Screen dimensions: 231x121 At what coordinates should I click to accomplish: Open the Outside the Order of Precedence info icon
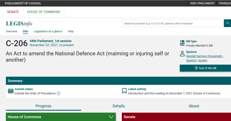pyautogui.click(x=58, y=93)
